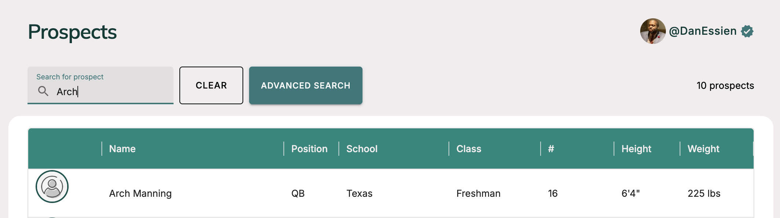The height and width of the screenshot is (218, 780).
Task: Sort by the Class column header
Action: 469,149
